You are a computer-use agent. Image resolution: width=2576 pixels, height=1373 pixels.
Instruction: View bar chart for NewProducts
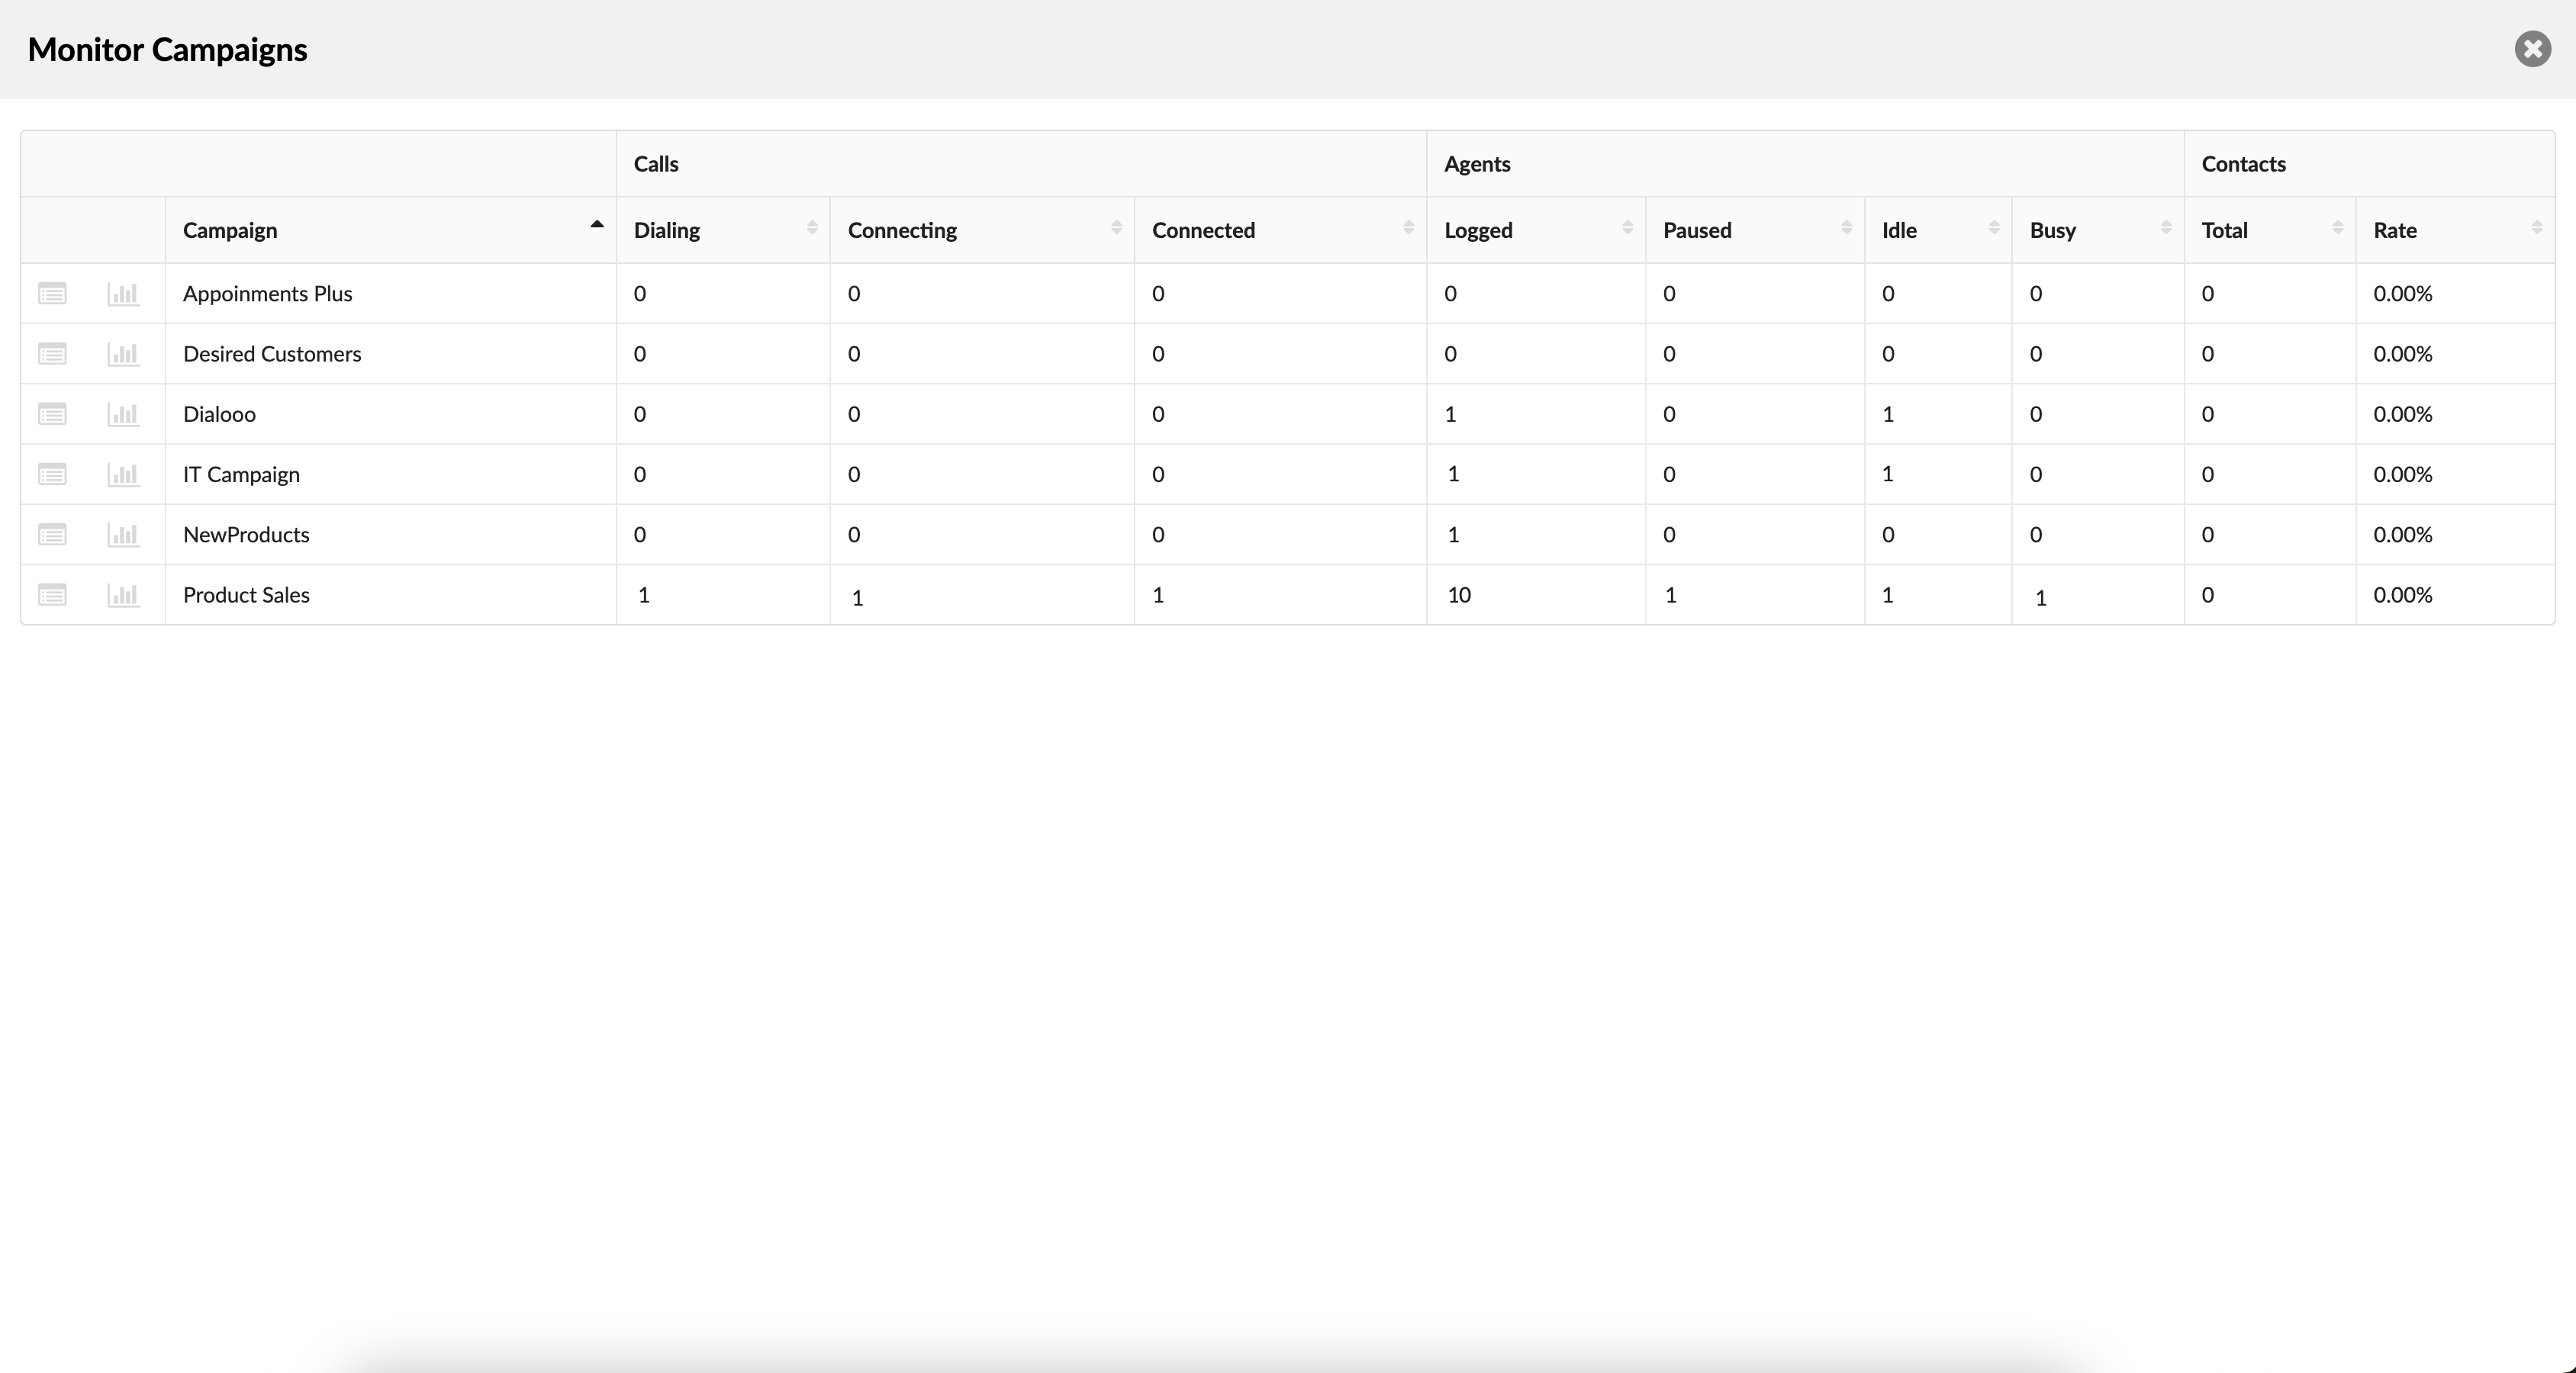coord(123,534)
